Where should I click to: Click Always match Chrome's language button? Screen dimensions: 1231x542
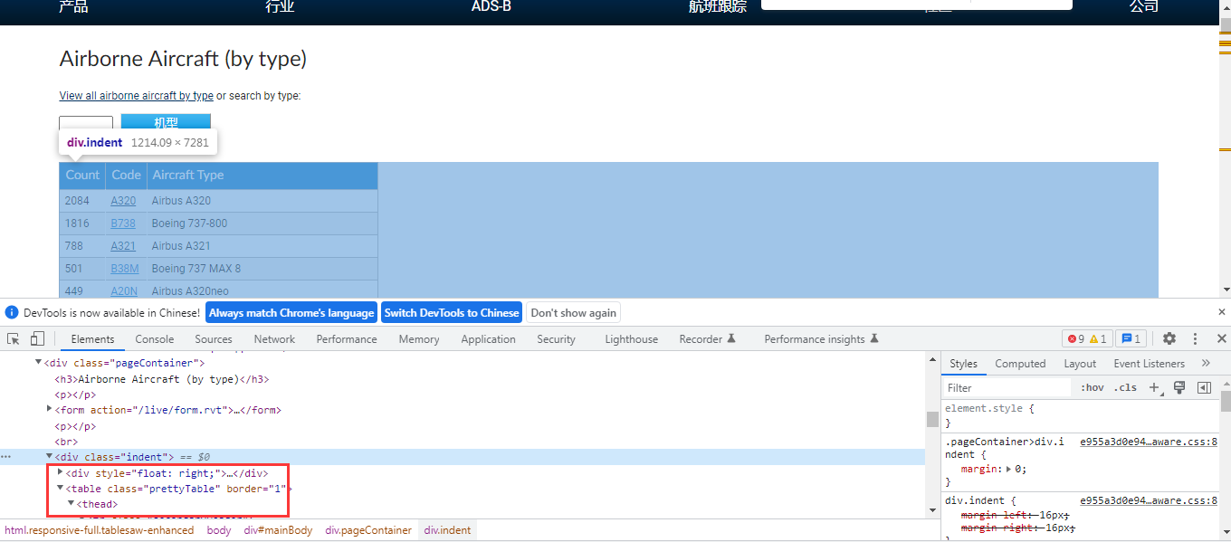291,312
